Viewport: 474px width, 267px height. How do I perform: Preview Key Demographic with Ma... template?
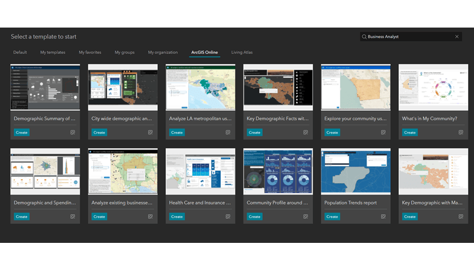461,216
